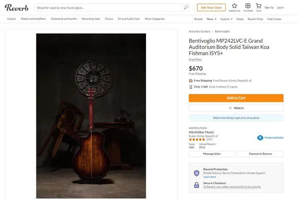Viewport: 298px width, 201px height.
Task: Toggle Watch on this listing
Action: (x=236, y=108)
